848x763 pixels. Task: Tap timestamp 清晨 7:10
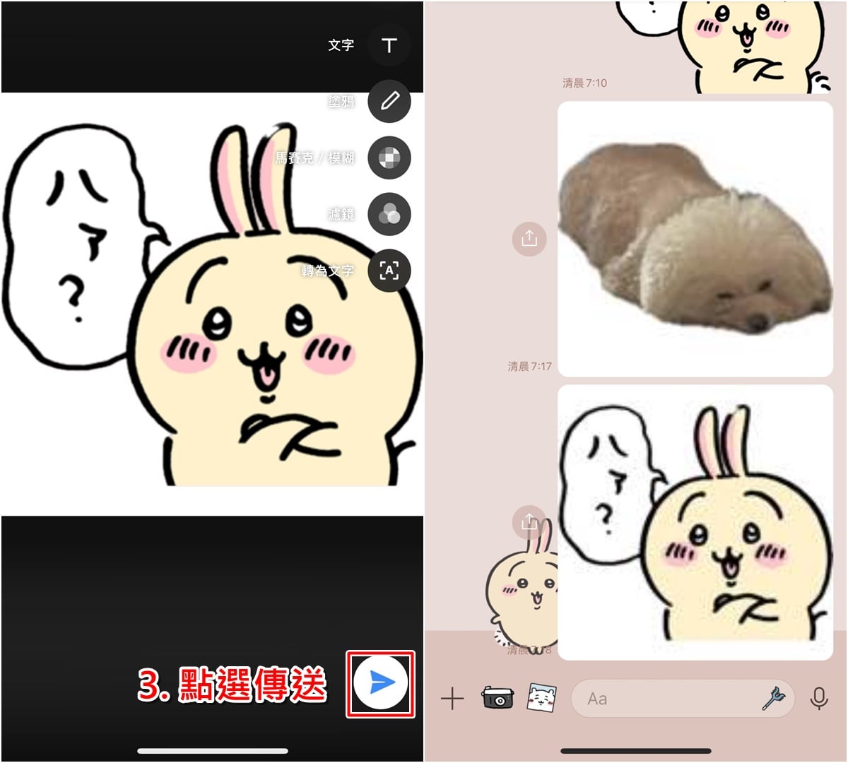[x=584, y=83]
